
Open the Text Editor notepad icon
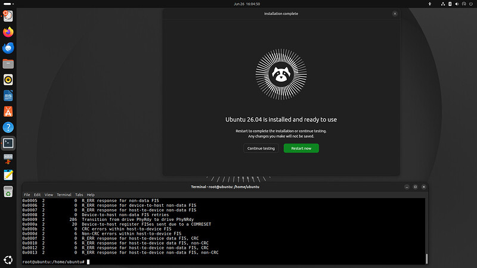click(x=8, y=175)
